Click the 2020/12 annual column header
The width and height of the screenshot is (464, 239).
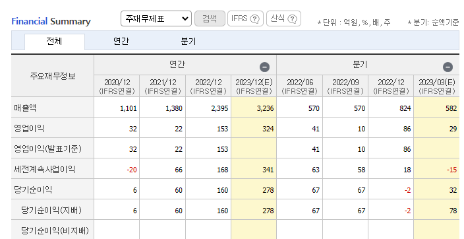pos(117,86)
